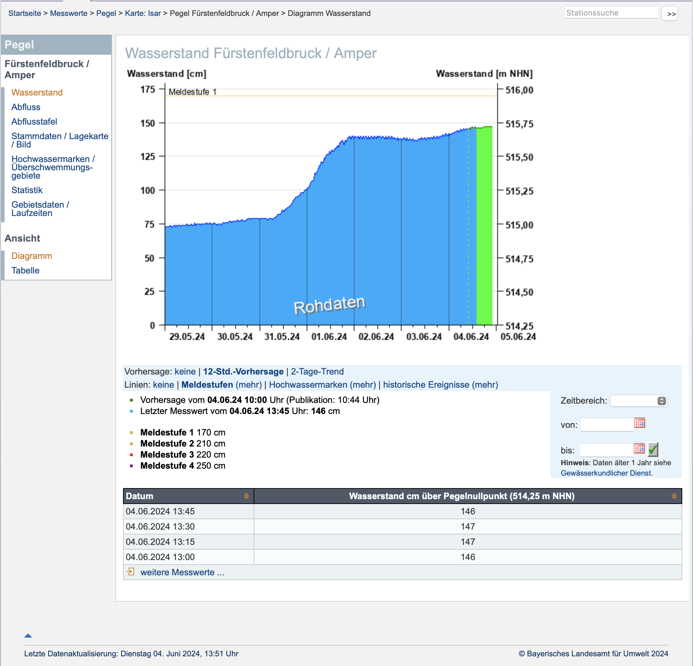The width and height of the screenshot is (693, 666).
Task: Open the 'bis' date calendar picker icon
Action: click(639, 449)
